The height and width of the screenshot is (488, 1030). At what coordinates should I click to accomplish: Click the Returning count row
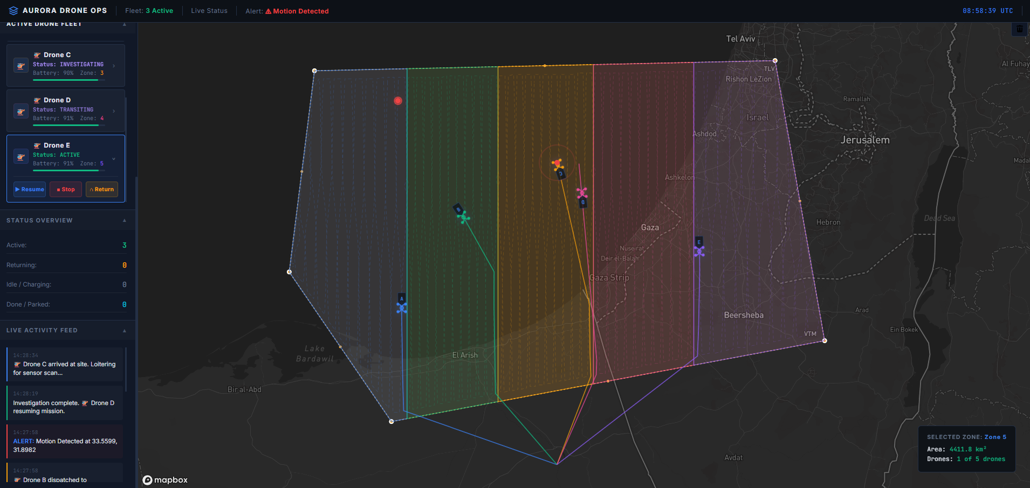[x=66, y=265]
